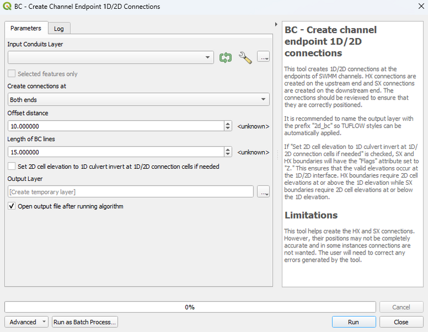Enable Set 2D cell elevation checkbox
The image size is (428, 332).
click(12, 166)
